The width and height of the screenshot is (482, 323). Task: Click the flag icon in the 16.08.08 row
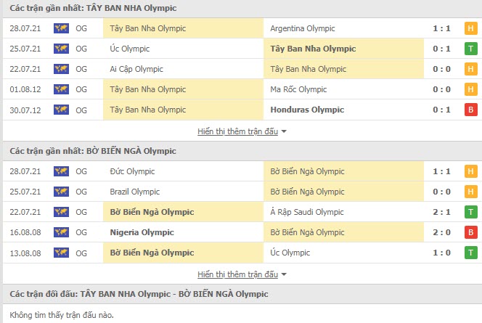60,232
